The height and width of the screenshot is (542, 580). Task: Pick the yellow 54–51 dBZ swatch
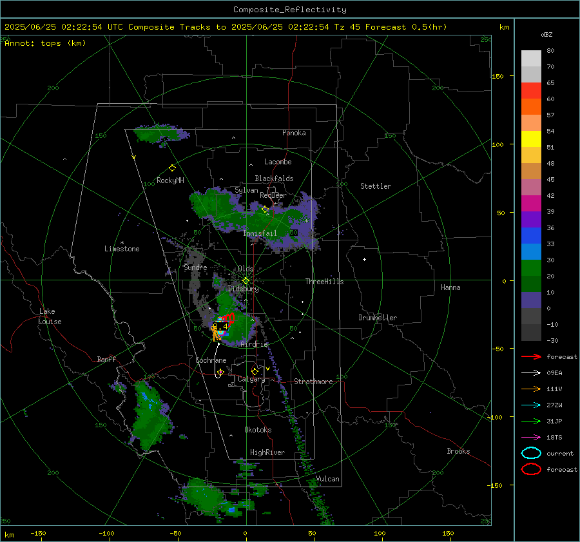click(x=531, y=139)
